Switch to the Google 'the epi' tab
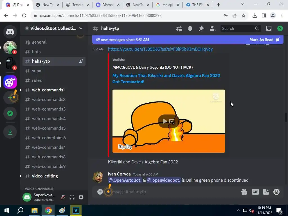Viewport: 288px width, 216px height. [167, 5]
